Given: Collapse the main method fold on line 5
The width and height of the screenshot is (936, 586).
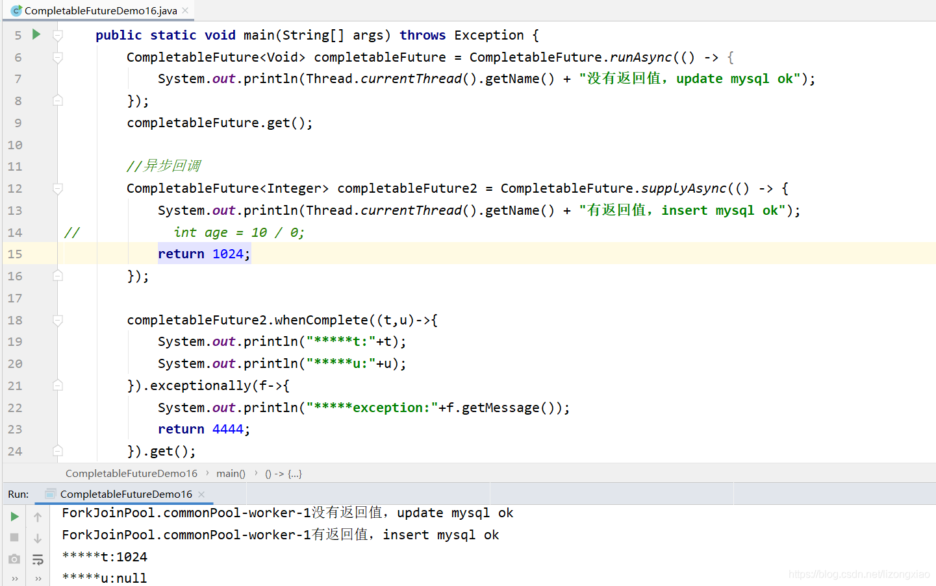Looking at the screenshot, I should coord(58,35).
